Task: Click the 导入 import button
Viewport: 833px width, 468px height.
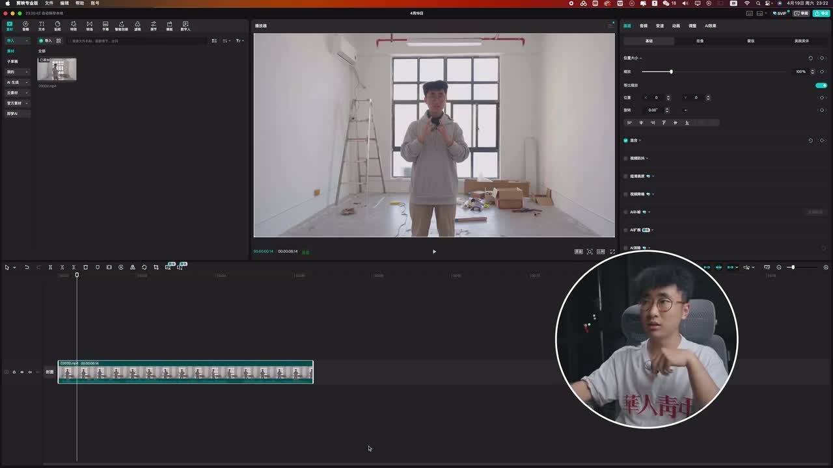Action: [x=46, y=41]
